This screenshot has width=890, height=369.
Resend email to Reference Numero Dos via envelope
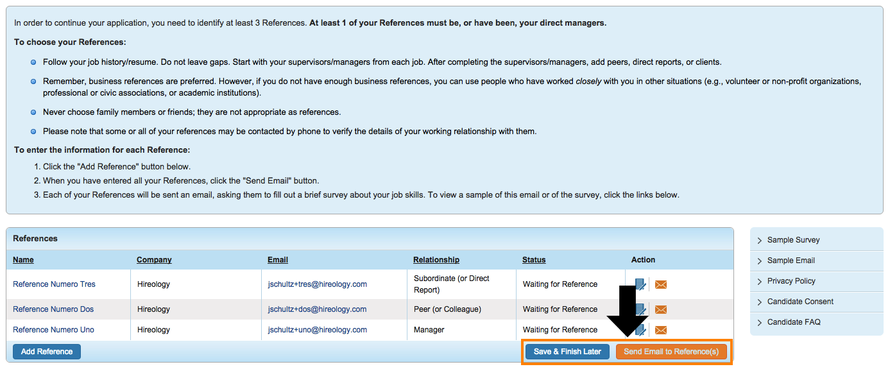pyautogui.click(x=660, y=309)
